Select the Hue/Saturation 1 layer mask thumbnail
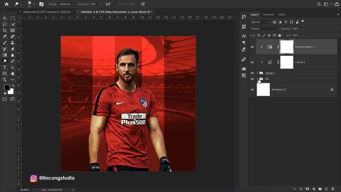The image size is (341, 192). click(287, 47)
